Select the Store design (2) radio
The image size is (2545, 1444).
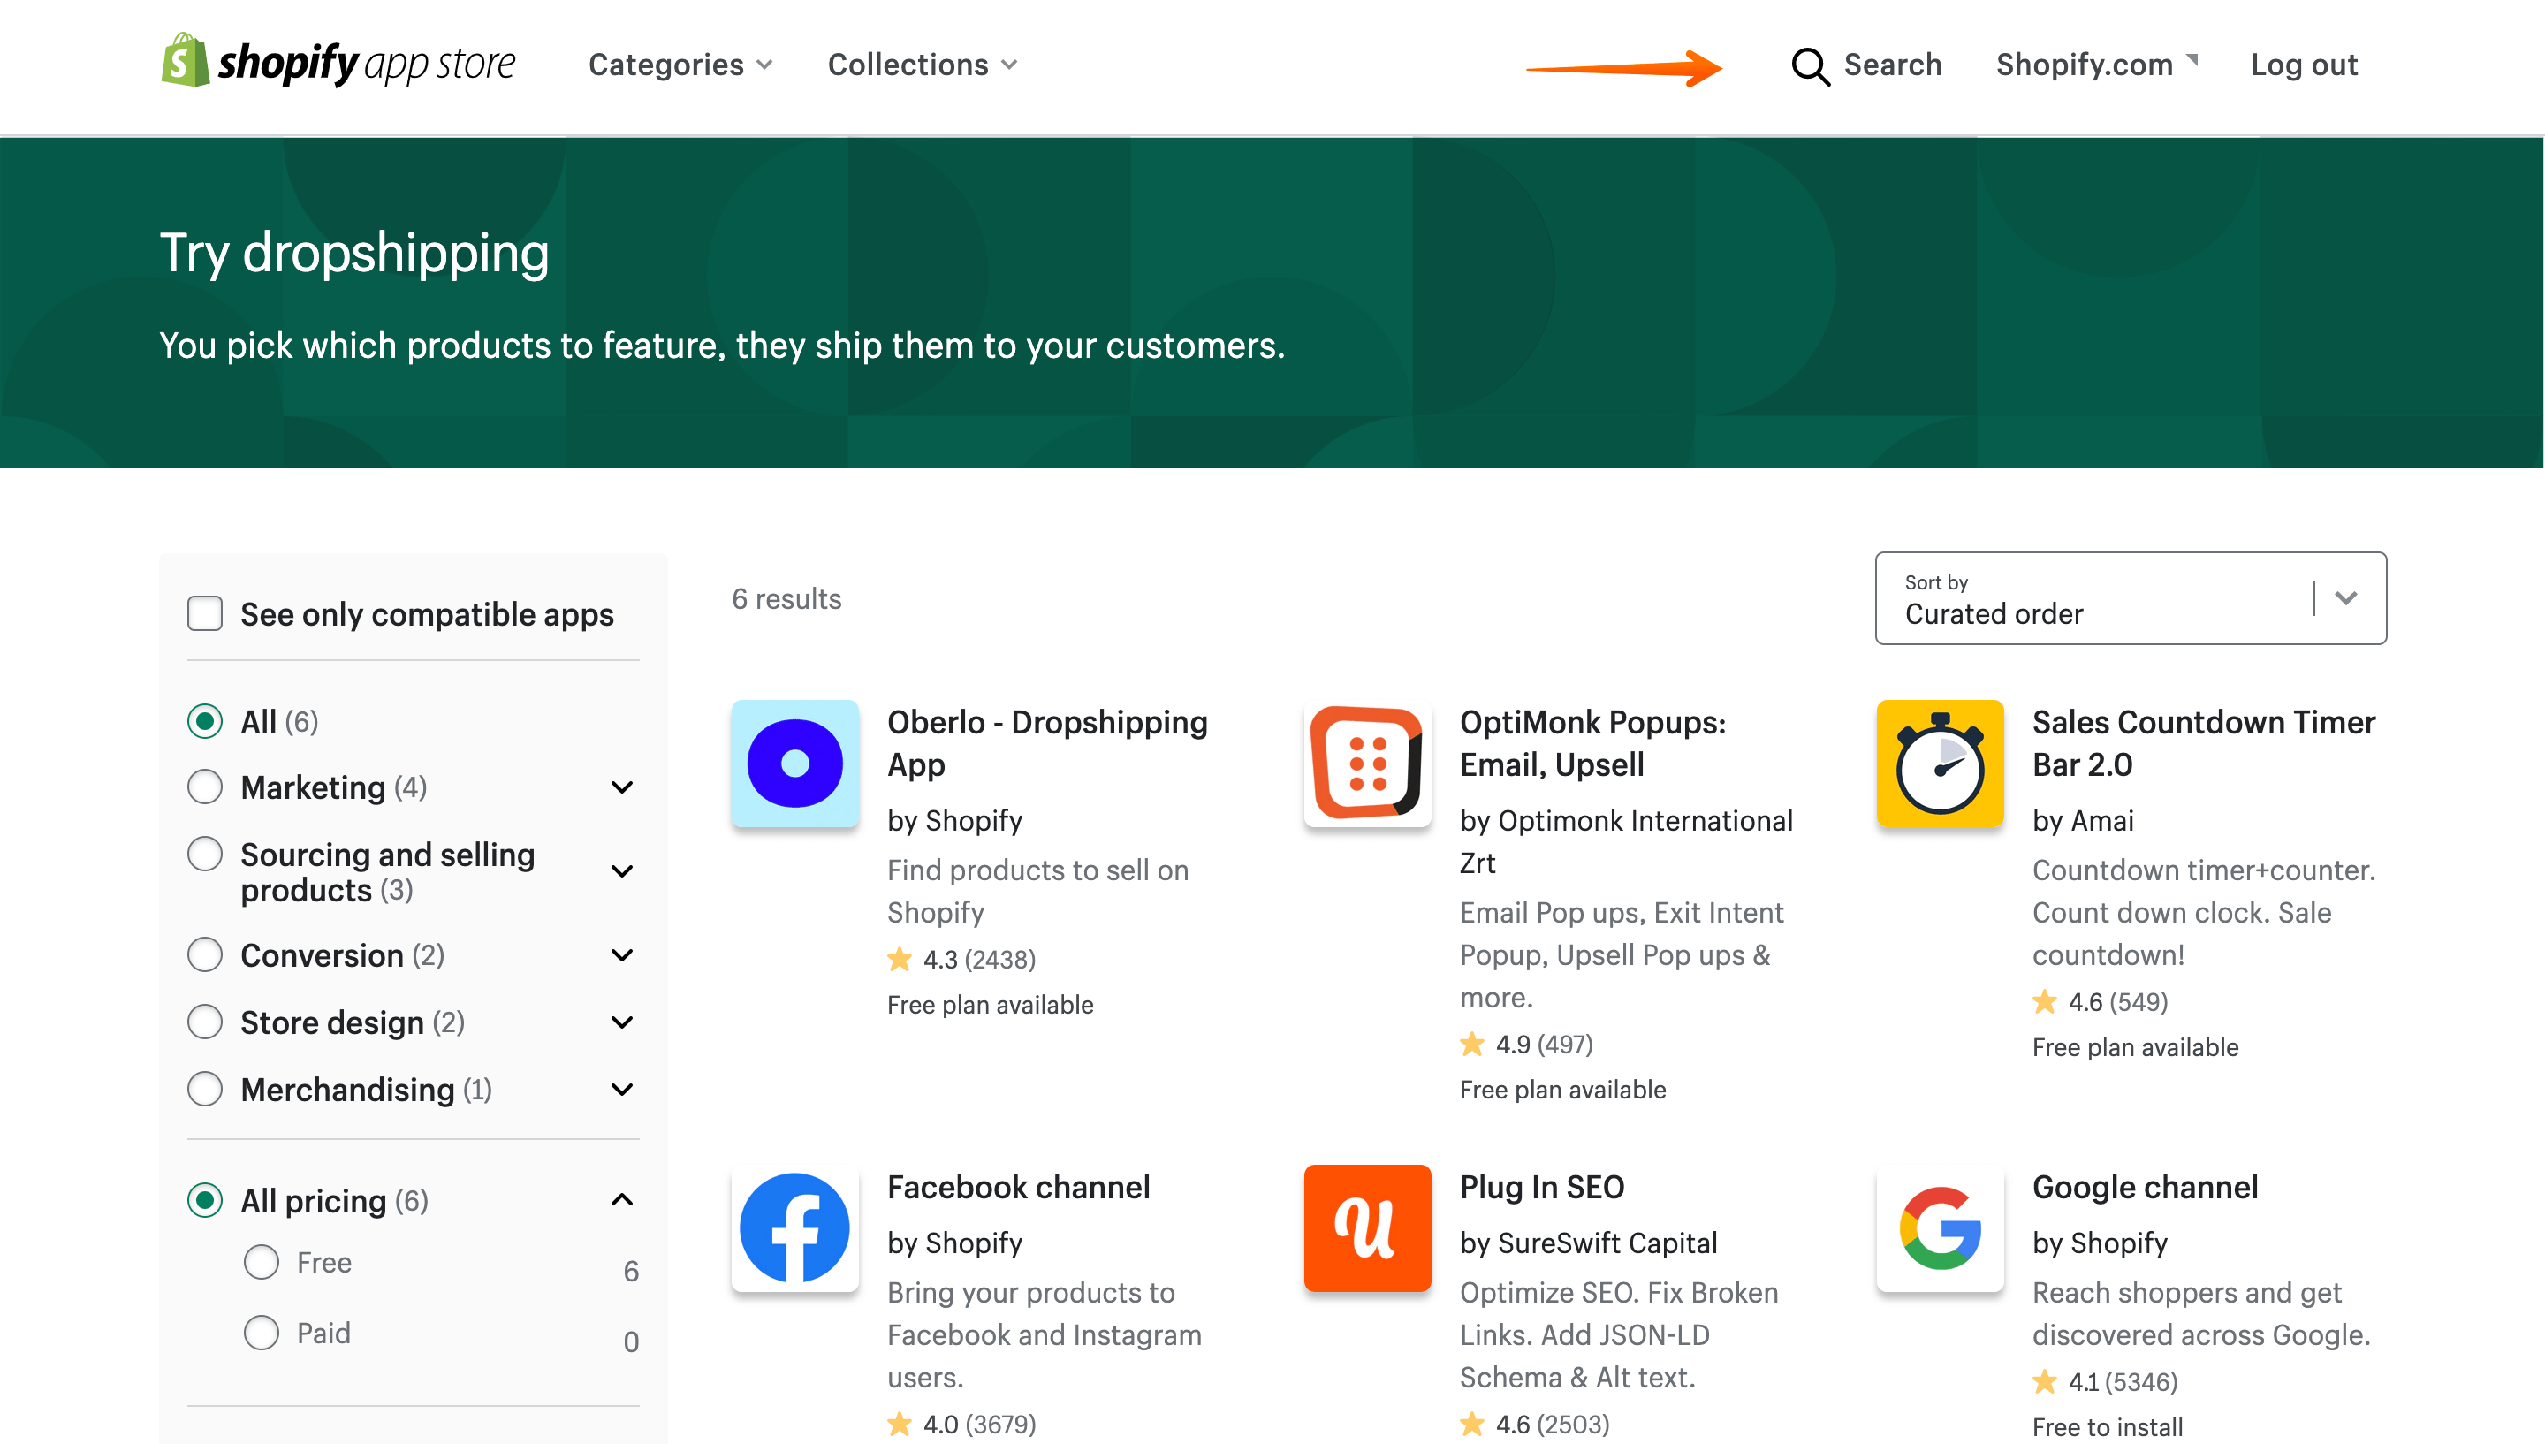(205, 1022)
